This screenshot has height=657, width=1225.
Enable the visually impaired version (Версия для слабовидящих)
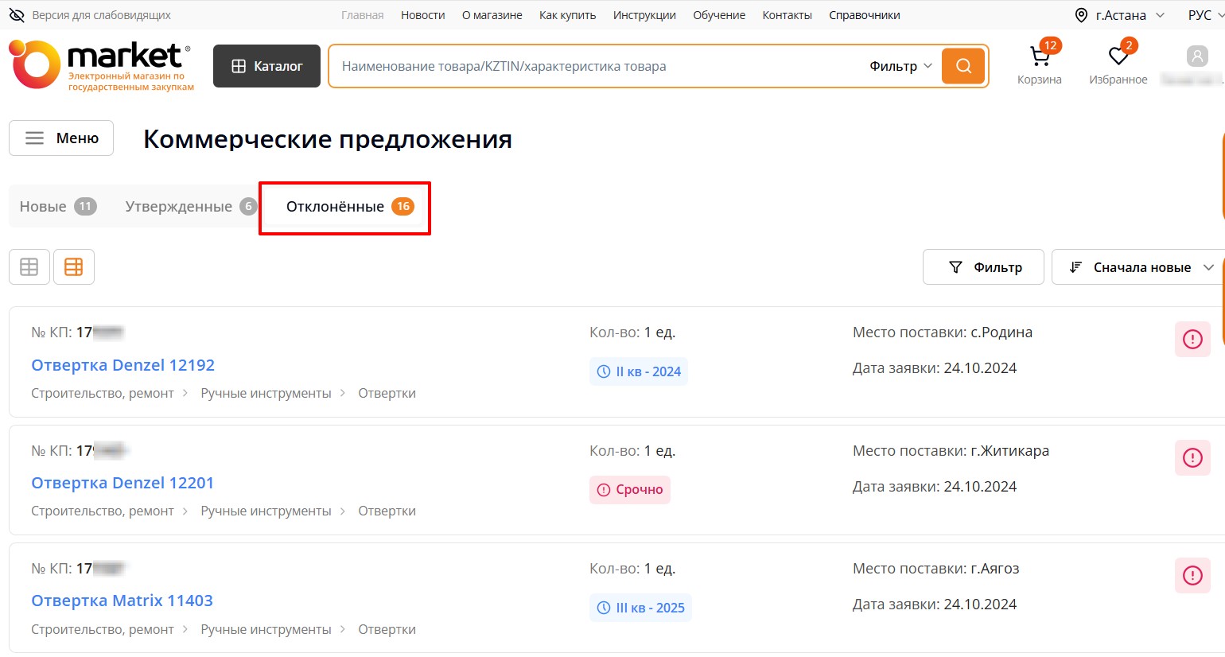[90, 15]
